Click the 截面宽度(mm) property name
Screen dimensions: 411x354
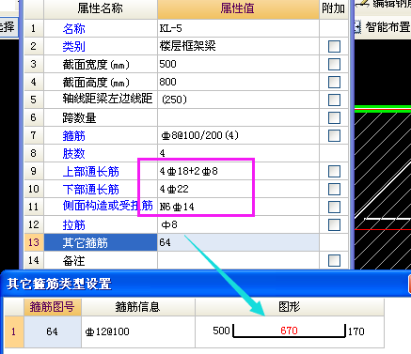click(x=96, y=65)
